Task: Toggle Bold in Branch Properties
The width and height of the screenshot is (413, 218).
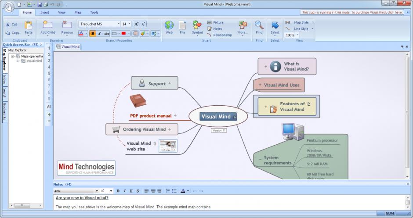Action: (93, 33)
